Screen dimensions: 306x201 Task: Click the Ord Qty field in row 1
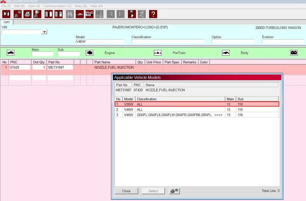click(39, 67)
